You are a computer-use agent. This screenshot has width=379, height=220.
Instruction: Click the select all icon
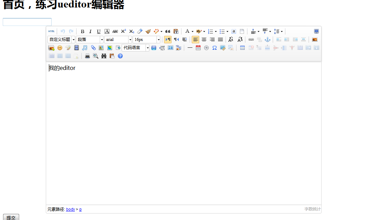(233, 31)
